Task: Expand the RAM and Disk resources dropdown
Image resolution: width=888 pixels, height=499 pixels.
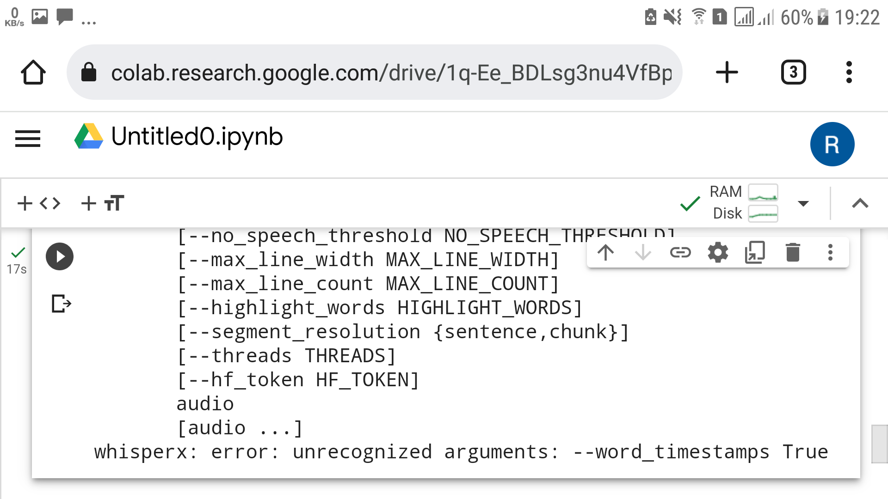Action: pos(804,203)
